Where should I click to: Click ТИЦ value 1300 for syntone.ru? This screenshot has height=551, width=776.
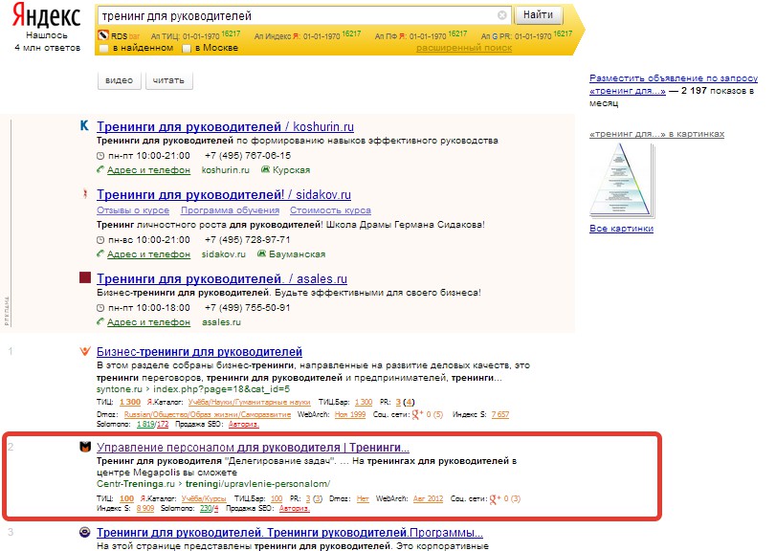click(x=130, y=402)
